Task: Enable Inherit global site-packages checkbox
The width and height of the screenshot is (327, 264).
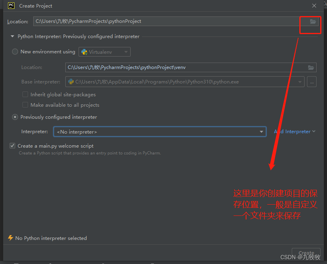Action: [25, 94]
